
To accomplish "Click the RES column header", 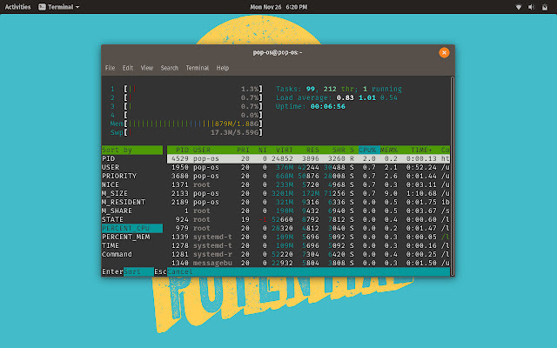I will [312, 150].
